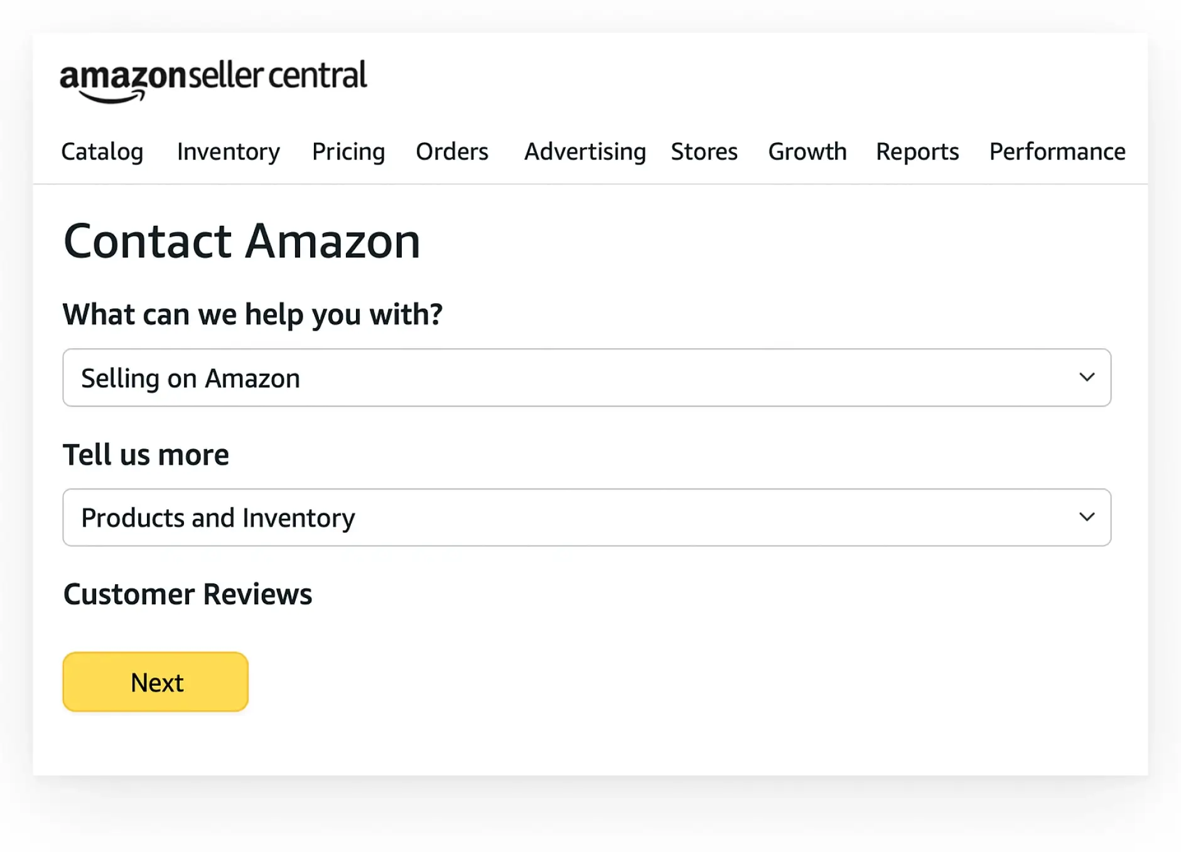Open the Performance menu
1181x852 pixels.
(x=1057, y=152)
